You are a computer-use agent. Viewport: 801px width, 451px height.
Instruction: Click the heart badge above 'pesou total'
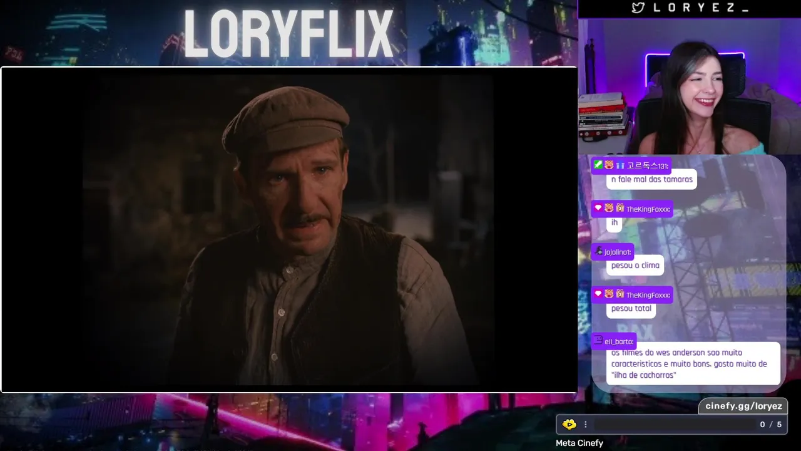pyautogui.click(x=598, y=294)
